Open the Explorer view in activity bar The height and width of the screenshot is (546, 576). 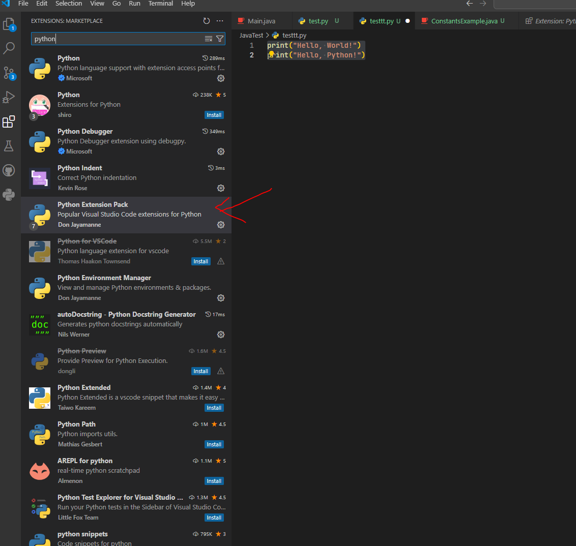9,24
